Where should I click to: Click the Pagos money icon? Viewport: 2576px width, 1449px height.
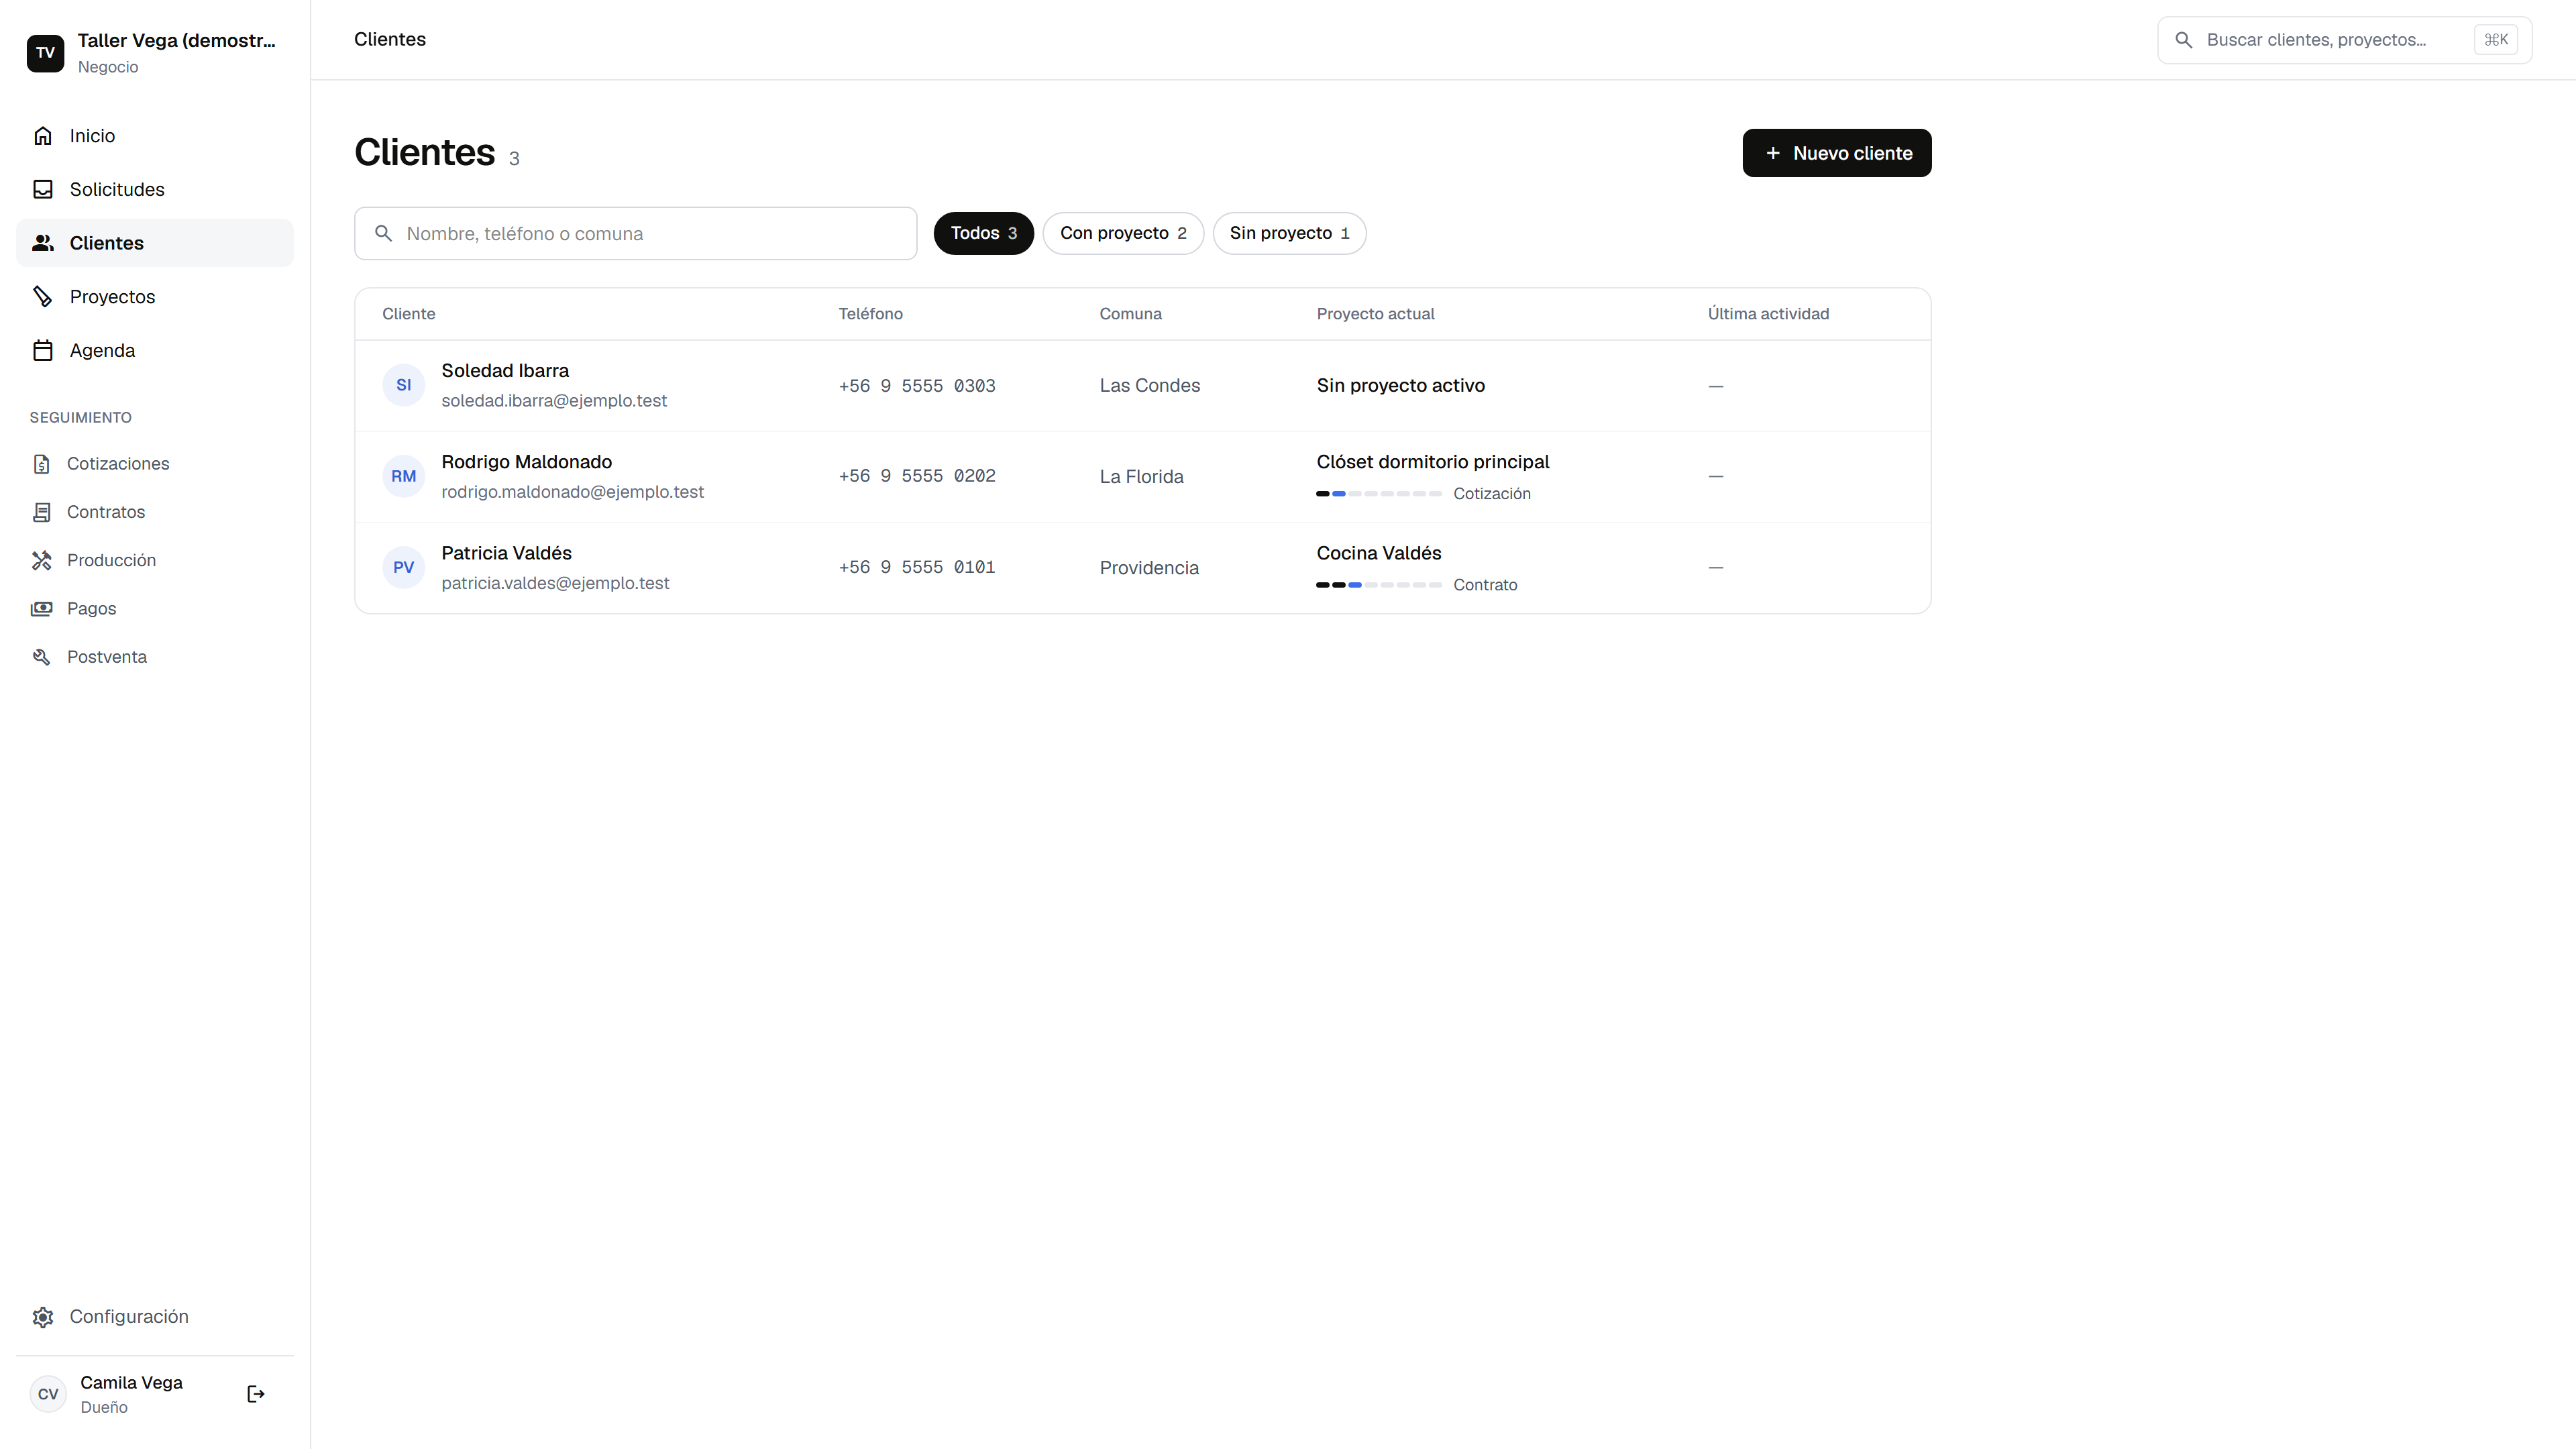click(x=42, y=609)
